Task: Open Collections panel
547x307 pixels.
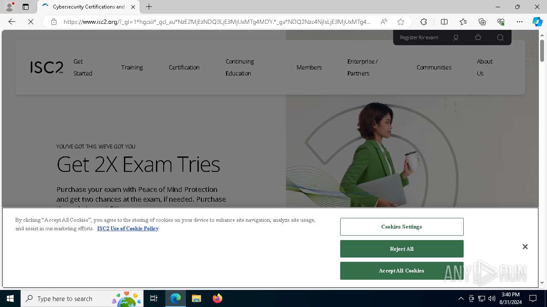Action: tap(482, 22)
